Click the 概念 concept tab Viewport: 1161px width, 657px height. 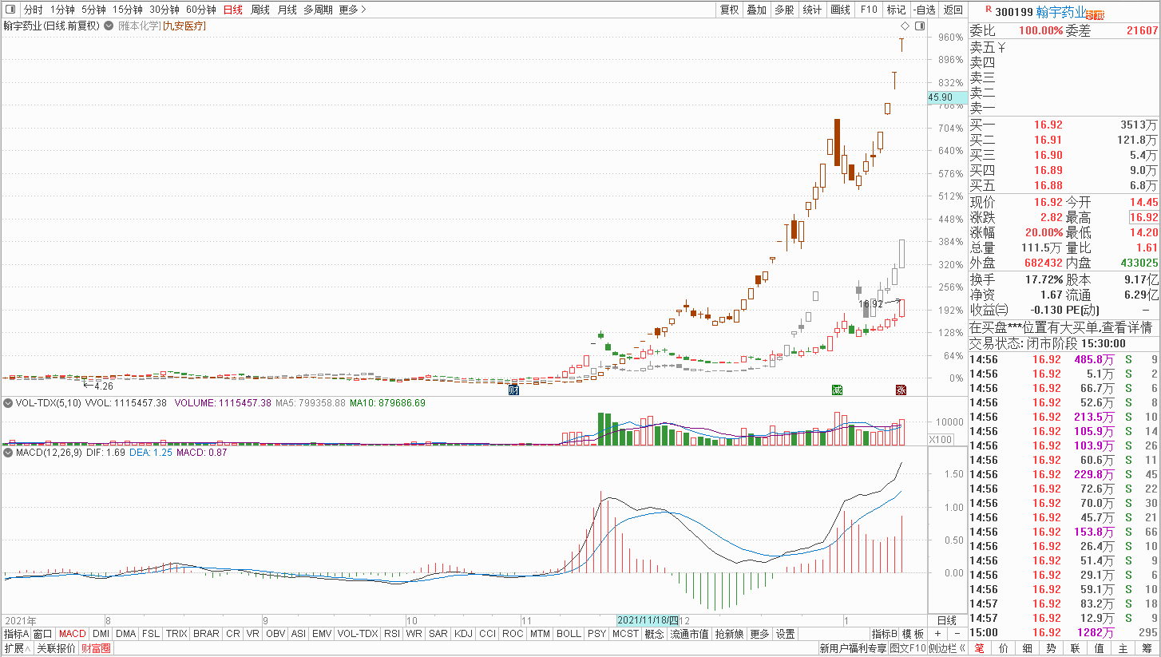654,634
